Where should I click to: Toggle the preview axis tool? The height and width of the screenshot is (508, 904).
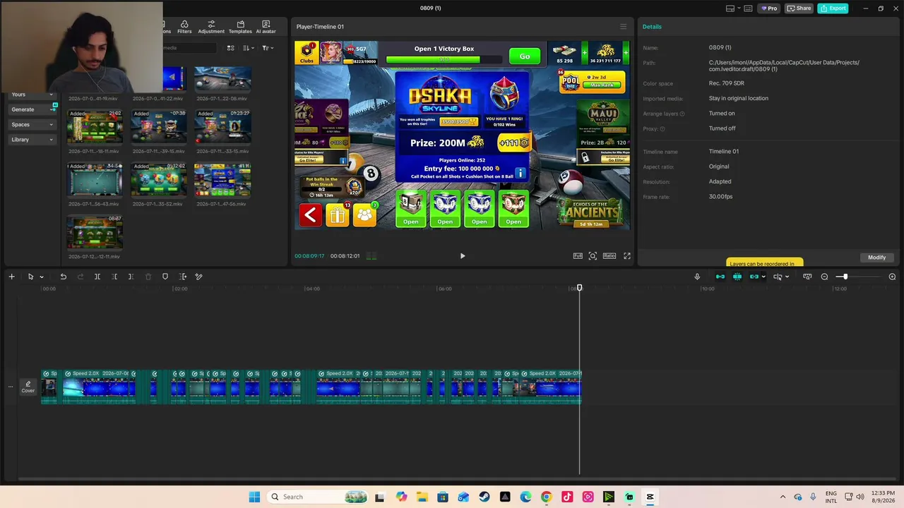pyautogui.click(x=777, y=277)
